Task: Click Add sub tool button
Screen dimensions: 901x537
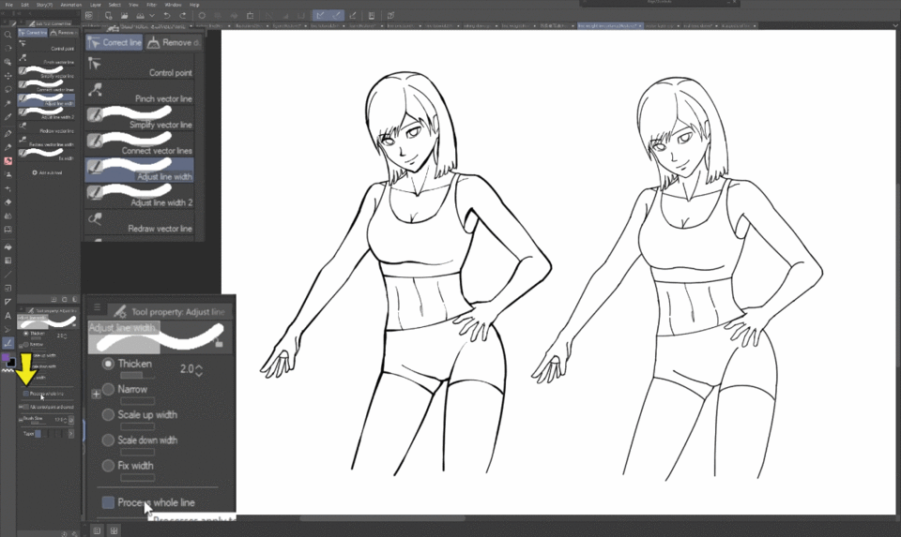Action: tap(47, 172)
